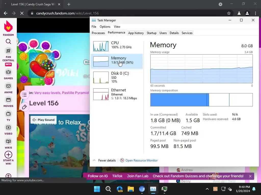
Task: Switch to the Processes tab
Action: (98, 33)
